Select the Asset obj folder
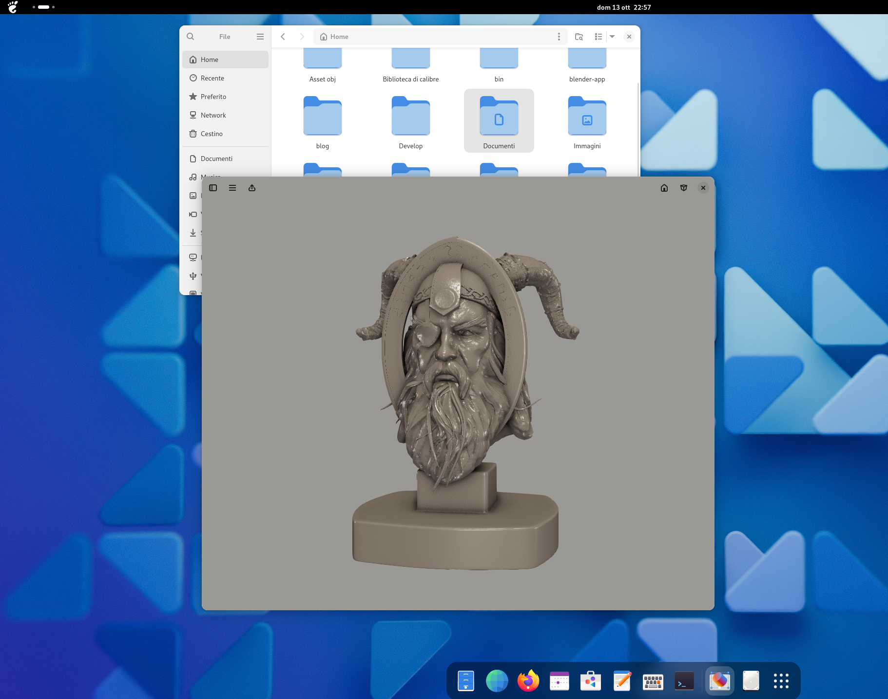This screenshot has width=888, height=699. pos(323,66)
